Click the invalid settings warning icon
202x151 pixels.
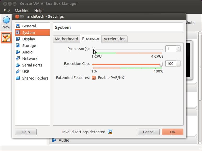point(110,132)
